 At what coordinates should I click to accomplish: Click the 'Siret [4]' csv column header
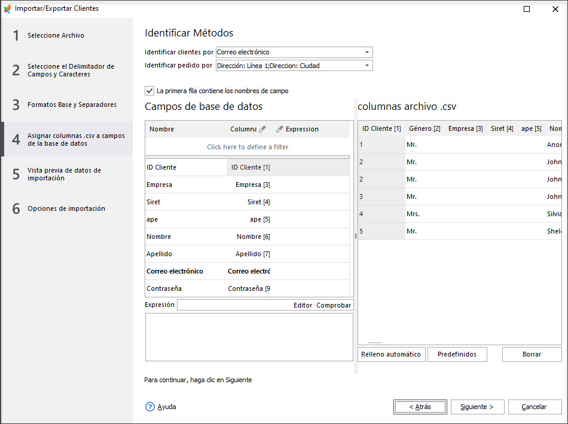click(502, 128)
